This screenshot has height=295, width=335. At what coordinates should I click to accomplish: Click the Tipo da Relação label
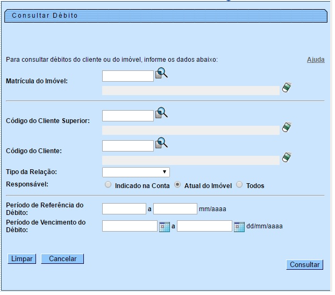[32, 173]
